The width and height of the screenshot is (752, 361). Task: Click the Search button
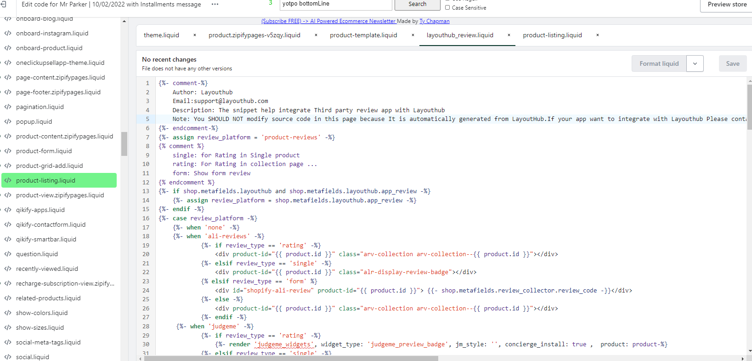tap(418, 4)
